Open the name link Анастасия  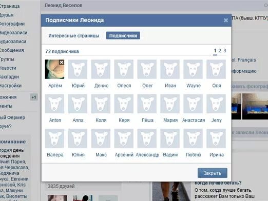[x=194, y=120]
